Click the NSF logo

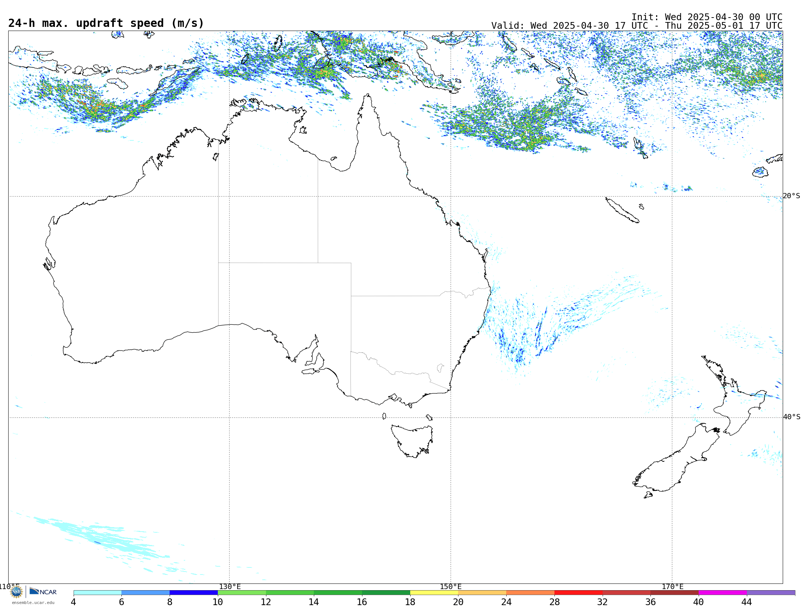[16, 592]
